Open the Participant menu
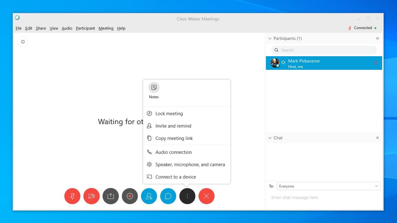Screen dimensions: 397x223 (85, 28)
